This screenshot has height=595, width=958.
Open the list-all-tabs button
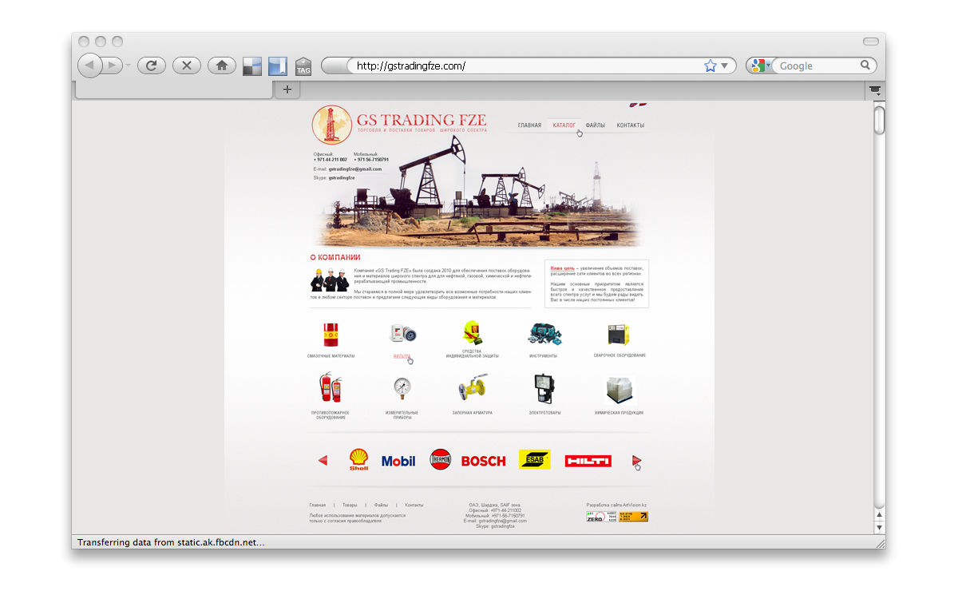click(876, 90)
